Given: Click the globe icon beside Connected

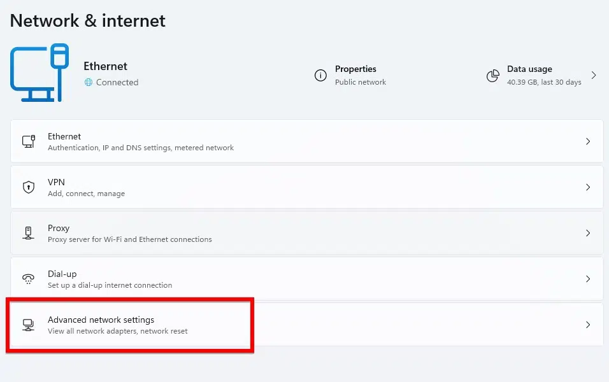Looking at the screenshot, I should 89,82.
